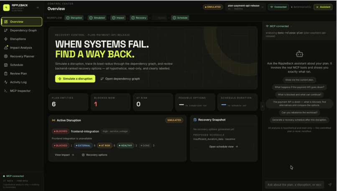The image size is (337, 191).
Task: Select Schedule in the sidebar
Action: 21,65
